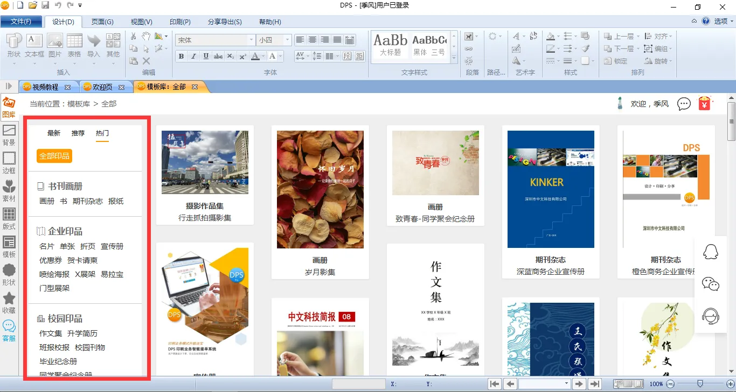Click the WeChat contact icon
Image resolution: width=736 pixels, height=392 pixels.
click(711, 284)
